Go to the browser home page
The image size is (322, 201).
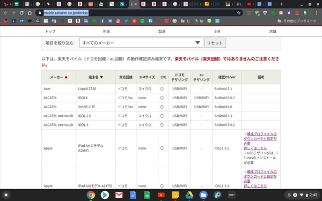(x=30, y=13)
